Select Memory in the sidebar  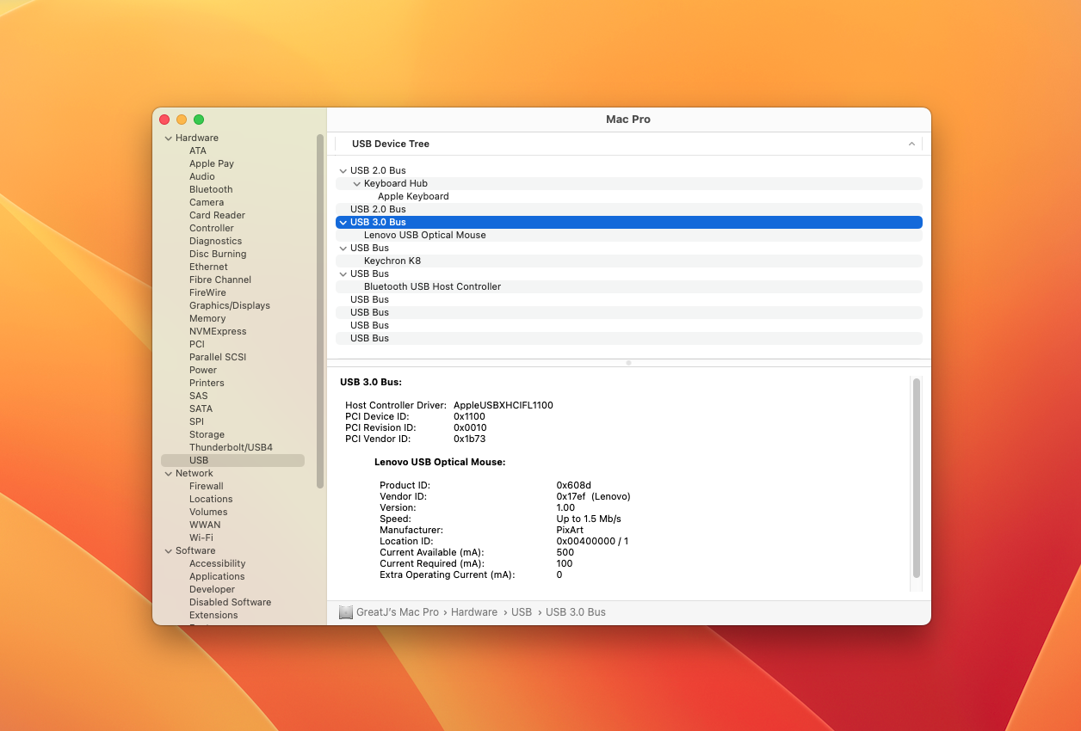click(207, 318)
